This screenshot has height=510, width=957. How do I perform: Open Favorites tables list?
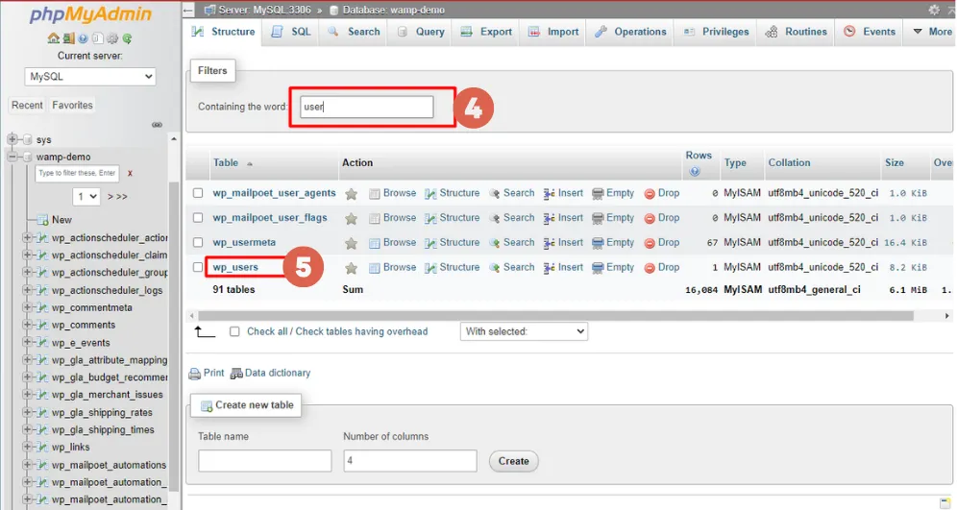click(73, 105)
